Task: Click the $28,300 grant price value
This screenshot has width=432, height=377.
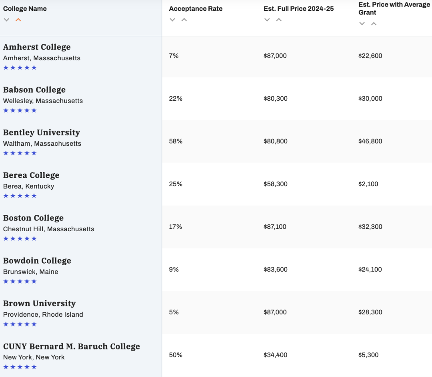Action: click(x=370, y=312)
